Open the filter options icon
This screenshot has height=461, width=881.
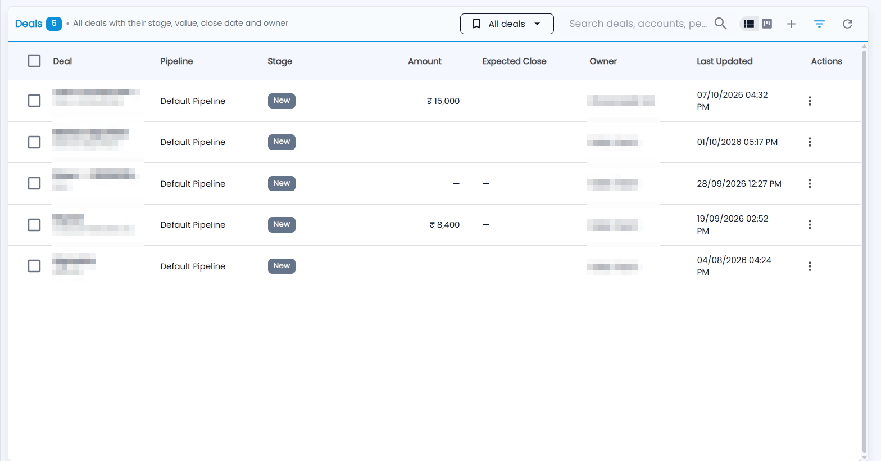[x=819, y=24]
